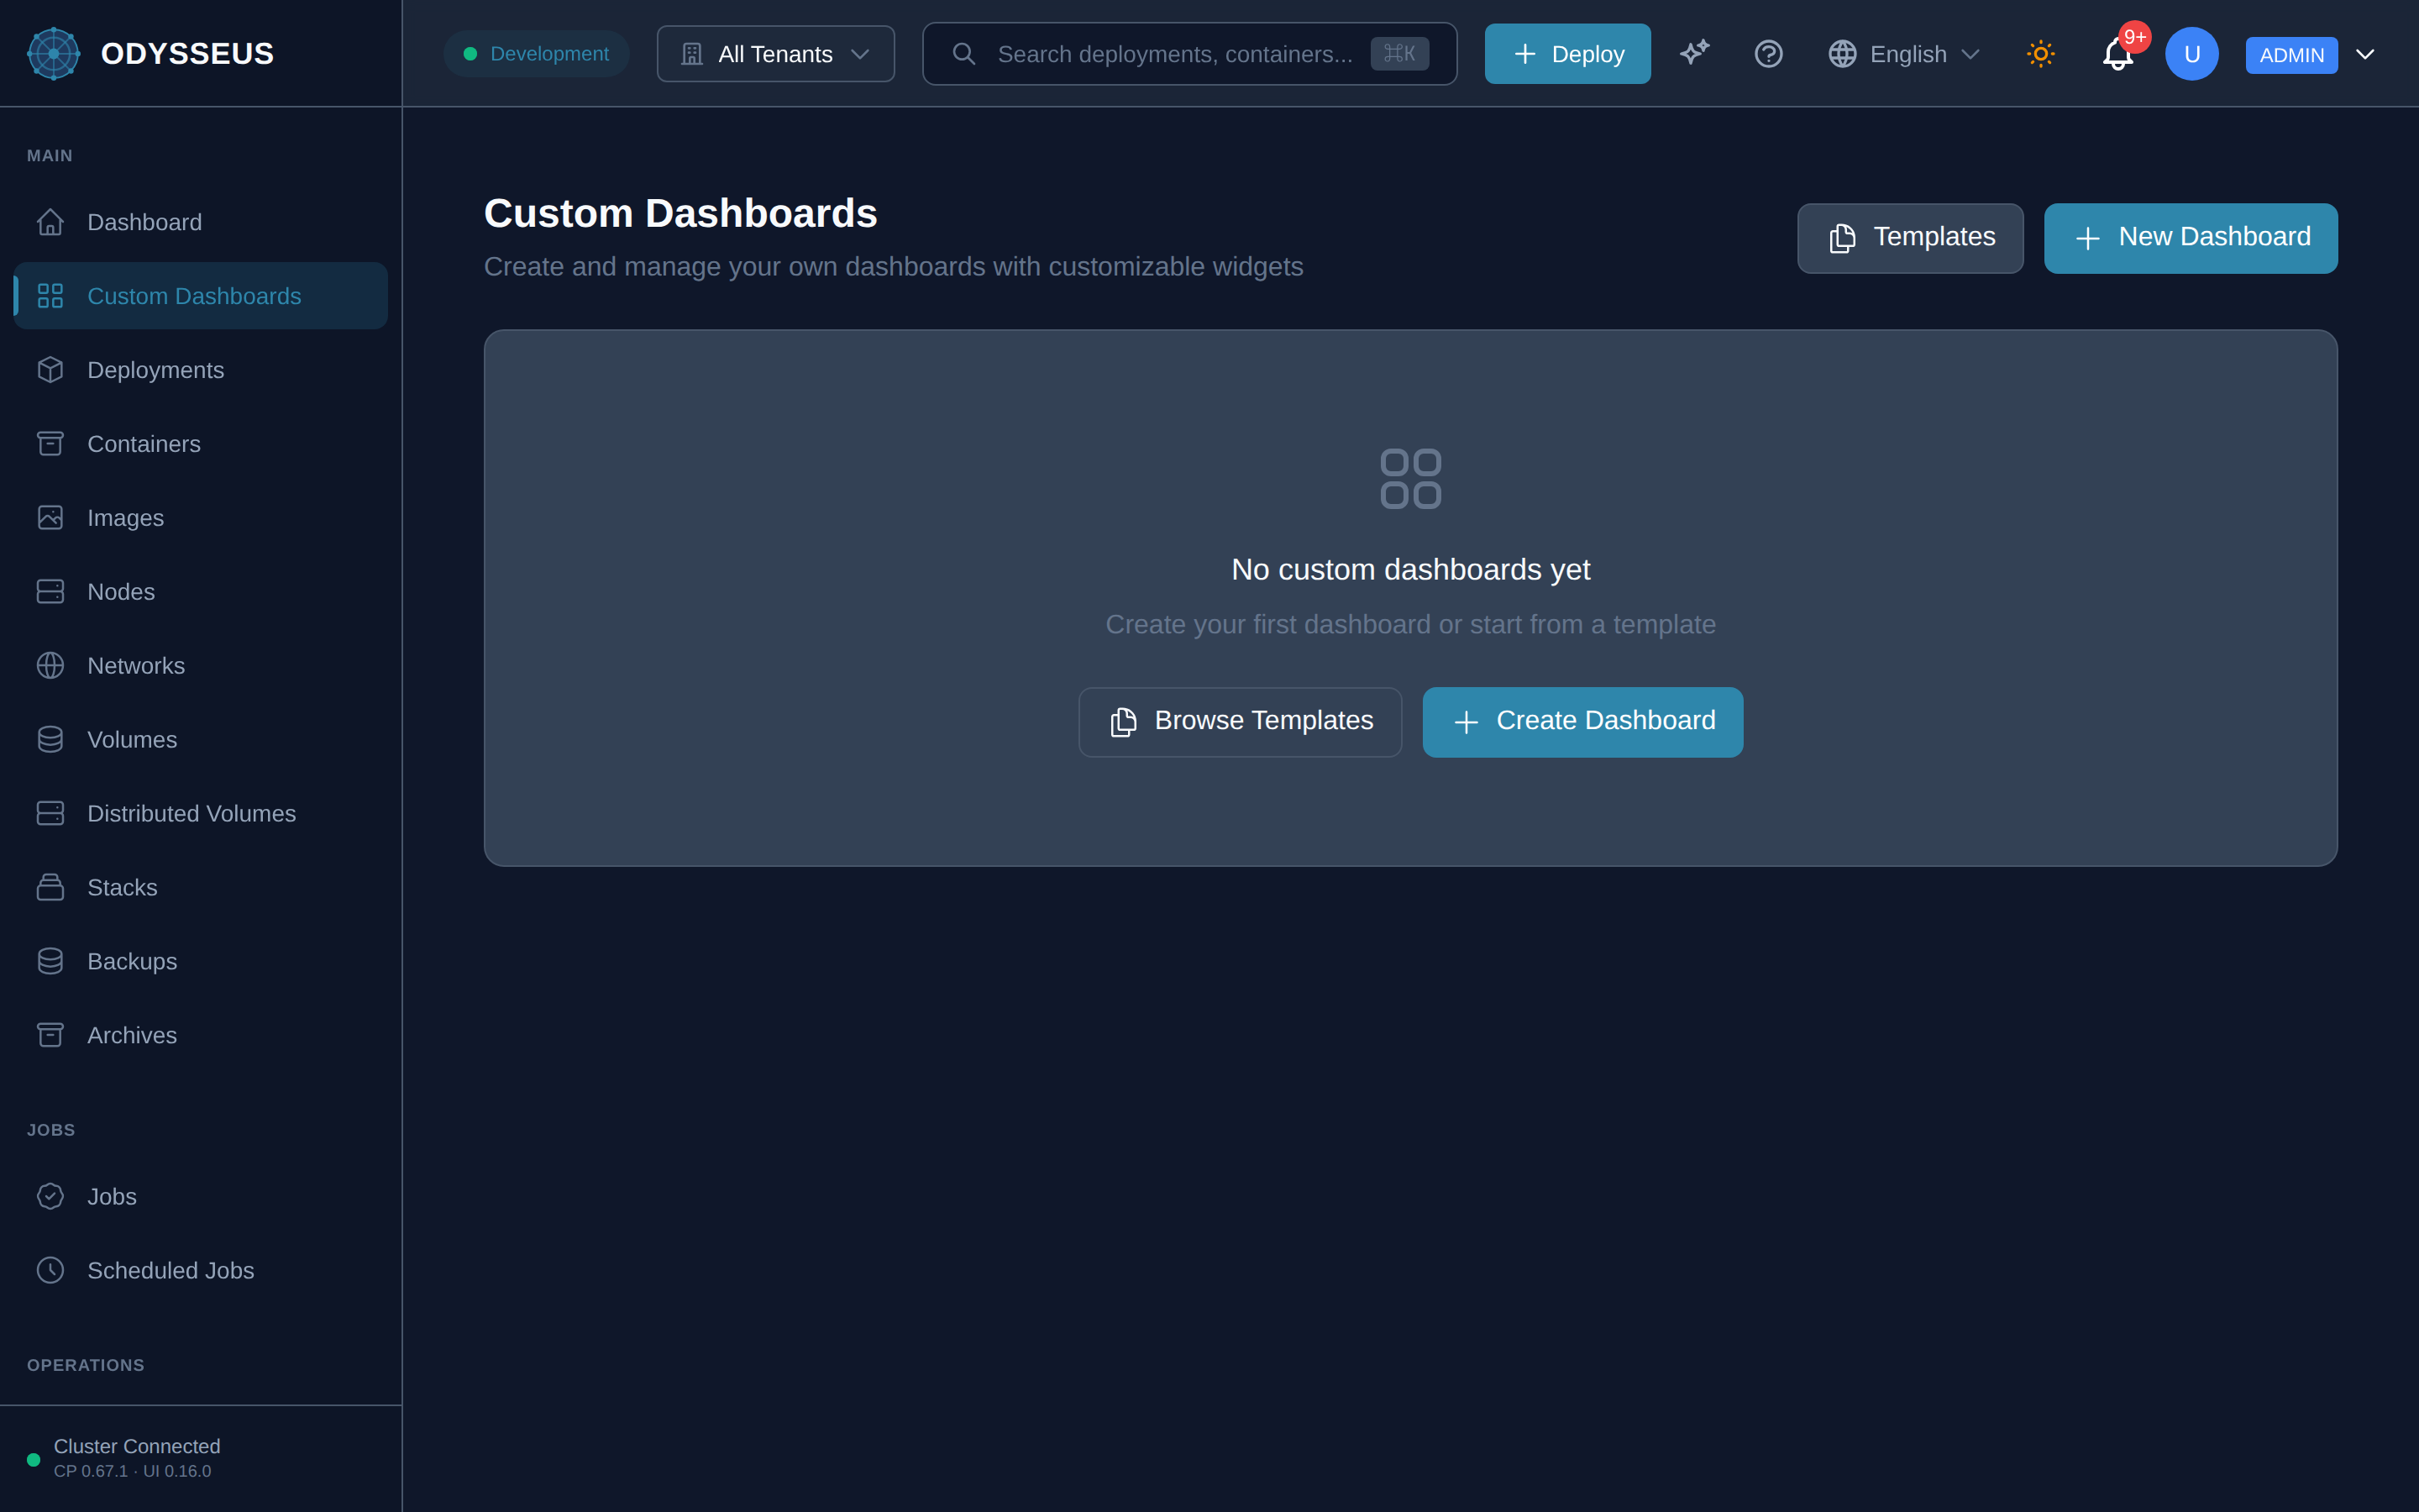Open the English language dropdown
Viewport: 2419px width, 1512px height.
(1903, 54)
